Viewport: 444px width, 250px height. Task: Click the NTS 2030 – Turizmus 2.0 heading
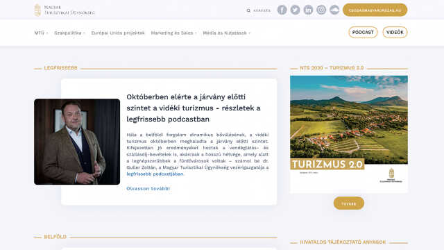click(x=332, y=68)
